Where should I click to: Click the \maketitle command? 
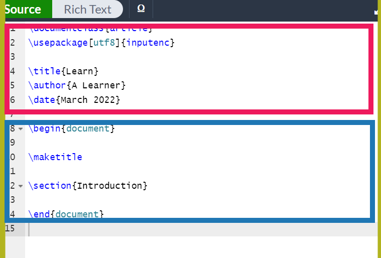point(55,157)
